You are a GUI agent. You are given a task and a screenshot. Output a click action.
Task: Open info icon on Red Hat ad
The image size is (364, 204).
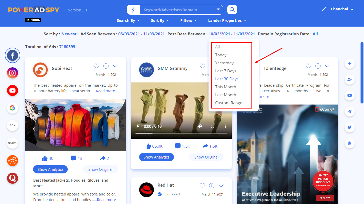coord(212,185)
